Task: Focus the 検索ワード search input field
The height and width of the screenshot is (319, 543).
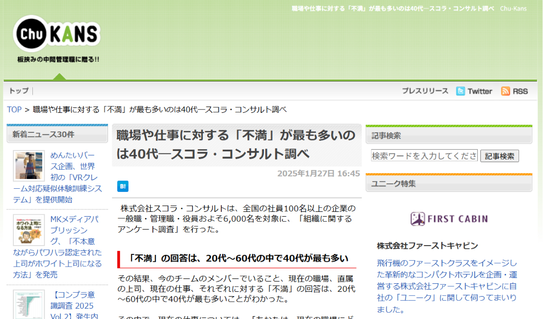Action: click(424, 156)
